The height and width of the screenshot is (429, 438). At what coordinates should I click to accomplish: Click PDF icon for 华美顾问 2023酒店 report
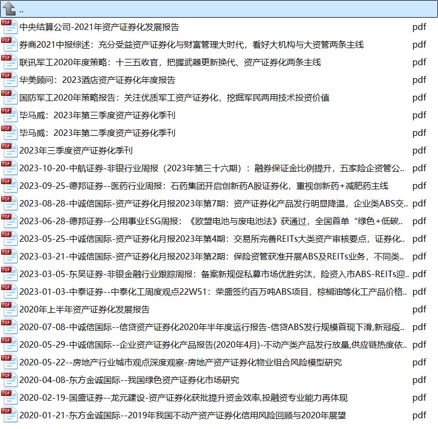coord(9,80)
